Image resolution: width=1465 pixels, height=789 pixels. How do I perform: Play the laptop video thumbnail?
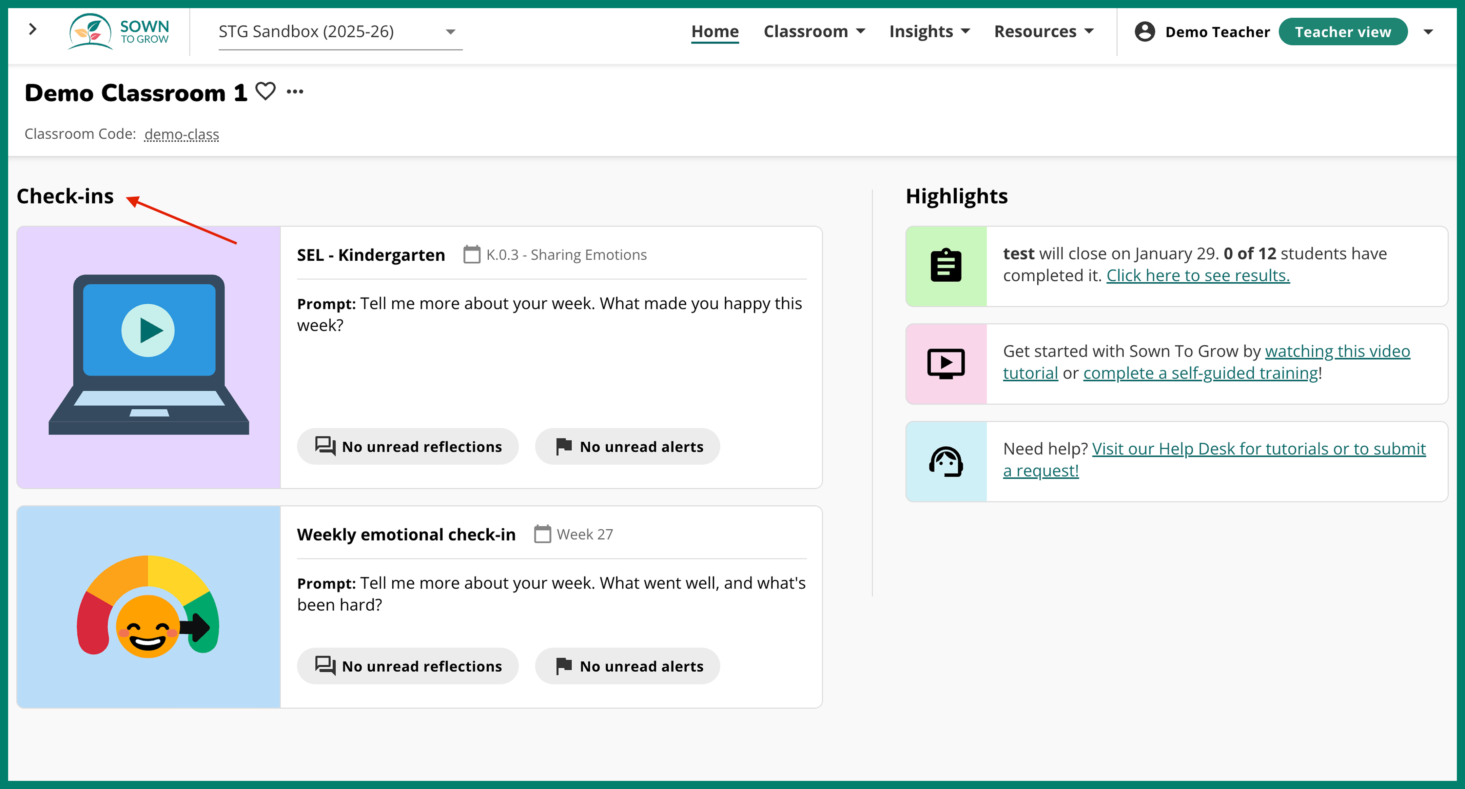pyautogui.click(x=149, y=330)
